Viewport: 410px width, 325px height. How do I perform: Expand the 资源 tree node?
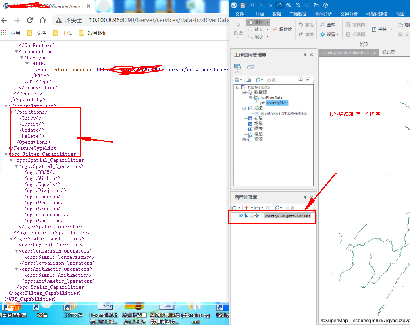244,139
